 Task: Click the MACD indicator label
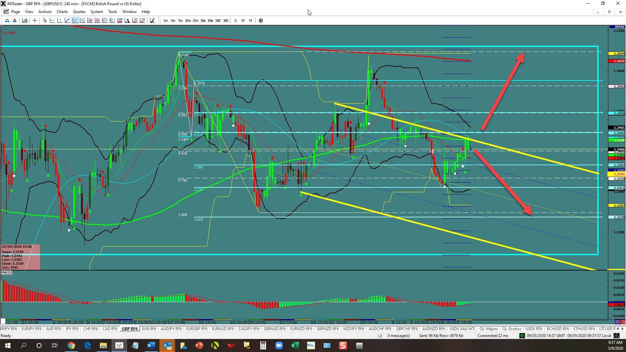tap(6, 272)
